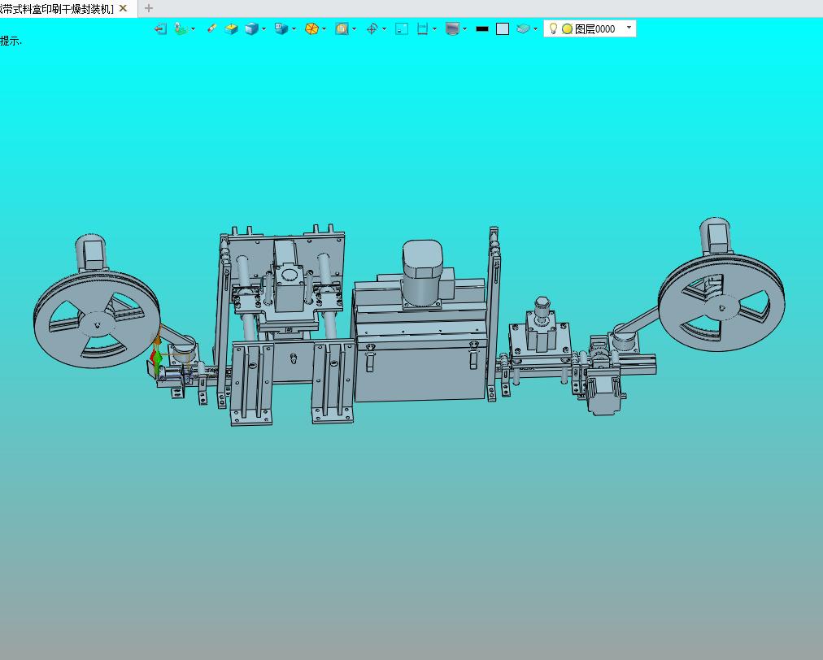Expand dropdown beside monitor display icon
Viewport: 823px width, 660px height.
(x=464, y=29)
